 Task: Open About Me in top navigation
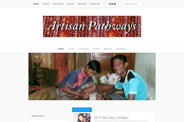(x=82, y=4)
